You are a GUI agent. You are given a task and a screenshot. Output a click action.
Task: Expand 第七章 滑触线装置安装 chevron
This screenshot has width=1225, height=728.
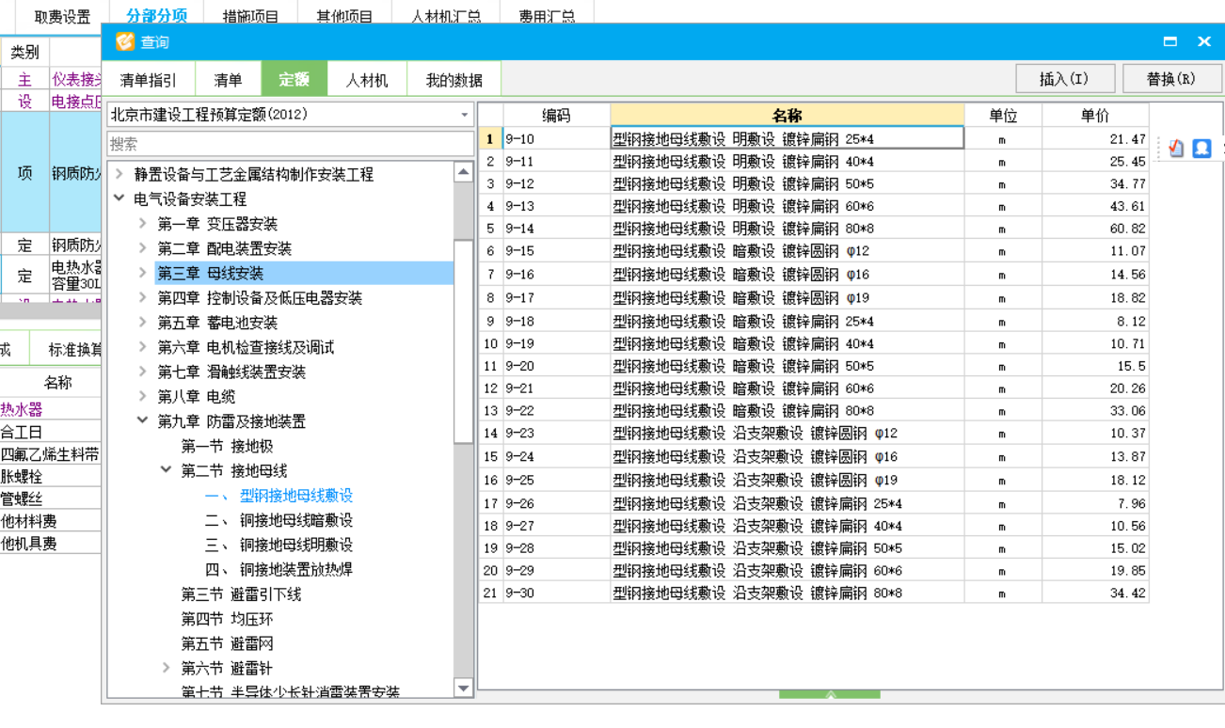(143, 372)
